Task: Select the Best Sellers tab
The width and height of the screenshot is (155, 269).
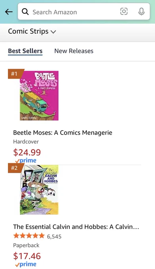Action: click(x=25, y=51)
